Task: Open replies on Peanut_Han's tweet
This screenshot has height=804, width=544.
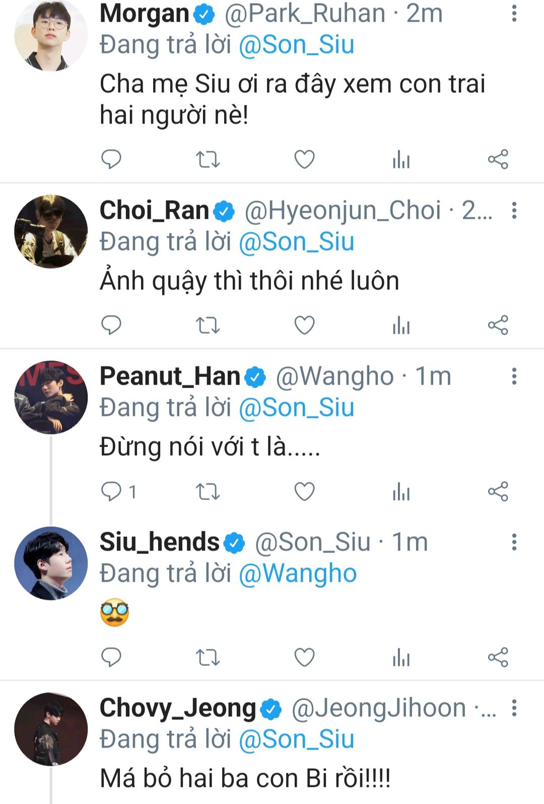Action: click(111, 491)
